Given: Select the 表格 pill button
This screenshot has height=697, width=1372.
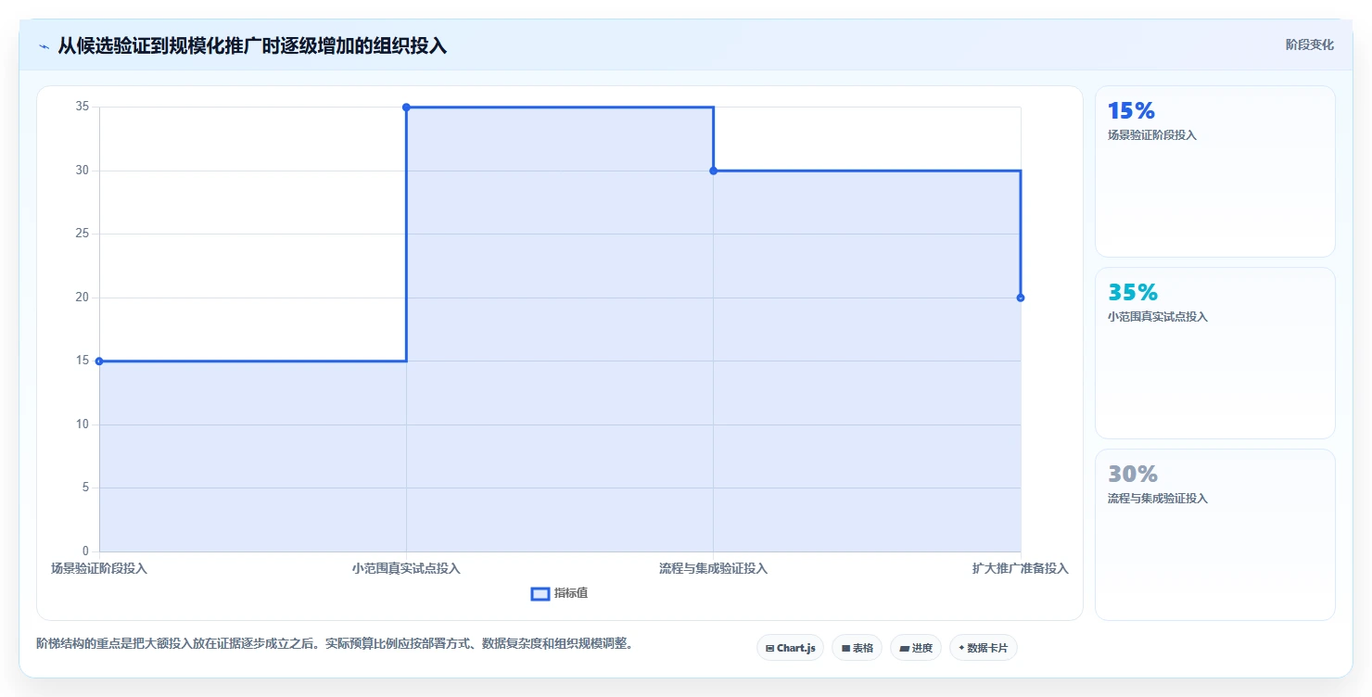Looking at the screenshot, I should pos(857,648).
